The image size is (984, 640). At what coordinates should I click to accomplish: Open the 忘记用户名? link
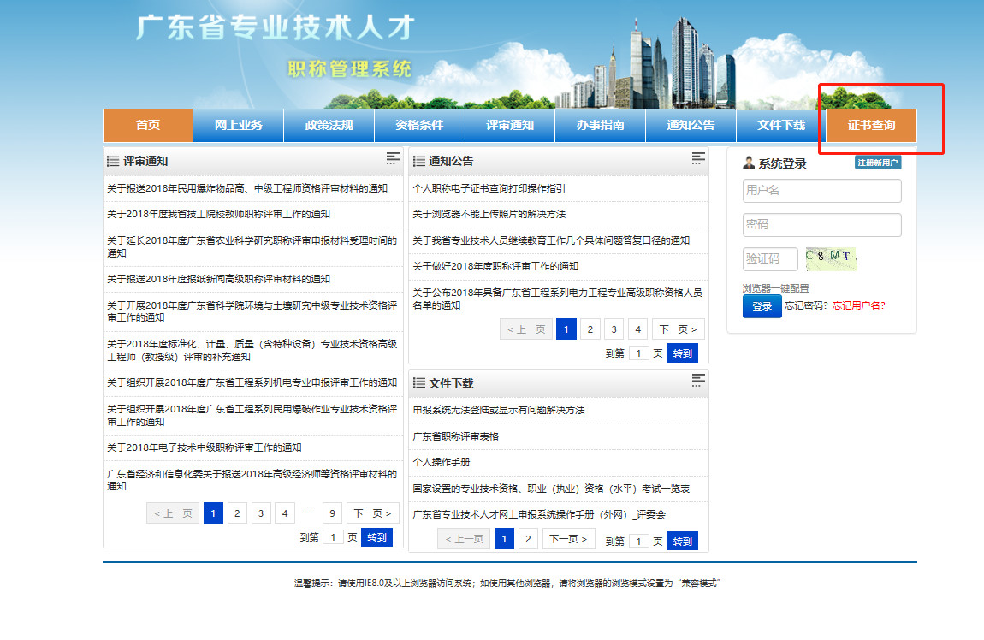859,306
